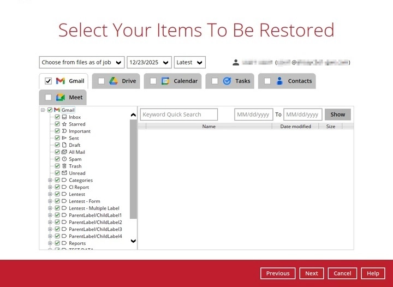Image resolution: width=393 pixels, height=287 pixels.
Task: Uncheck the Inbox folder checkbox
Action: [57, 117]
